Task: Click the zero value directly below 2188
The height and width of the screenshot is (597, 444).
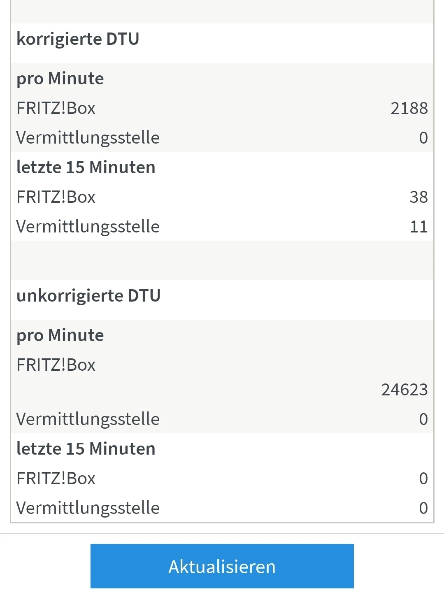Action: tap(423, 138)
